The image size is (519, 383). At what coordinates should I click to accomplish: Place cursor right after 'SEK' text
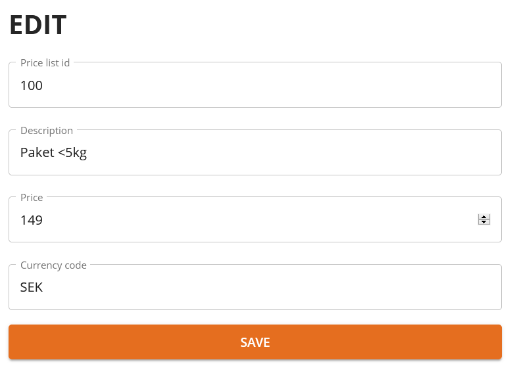[x=43, y=287]
